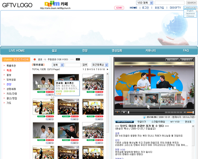Stop the video with the stop button

pos(124,112)
